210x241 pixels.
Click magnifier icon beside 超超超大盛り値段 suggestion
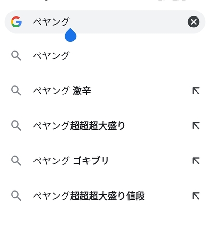[16, 196]
